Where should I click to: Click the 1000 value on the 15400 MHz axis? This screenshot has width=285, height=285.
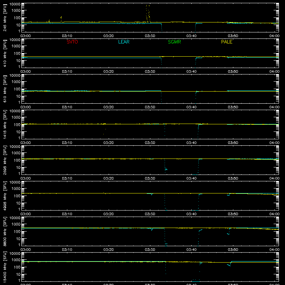click(16, 260)
